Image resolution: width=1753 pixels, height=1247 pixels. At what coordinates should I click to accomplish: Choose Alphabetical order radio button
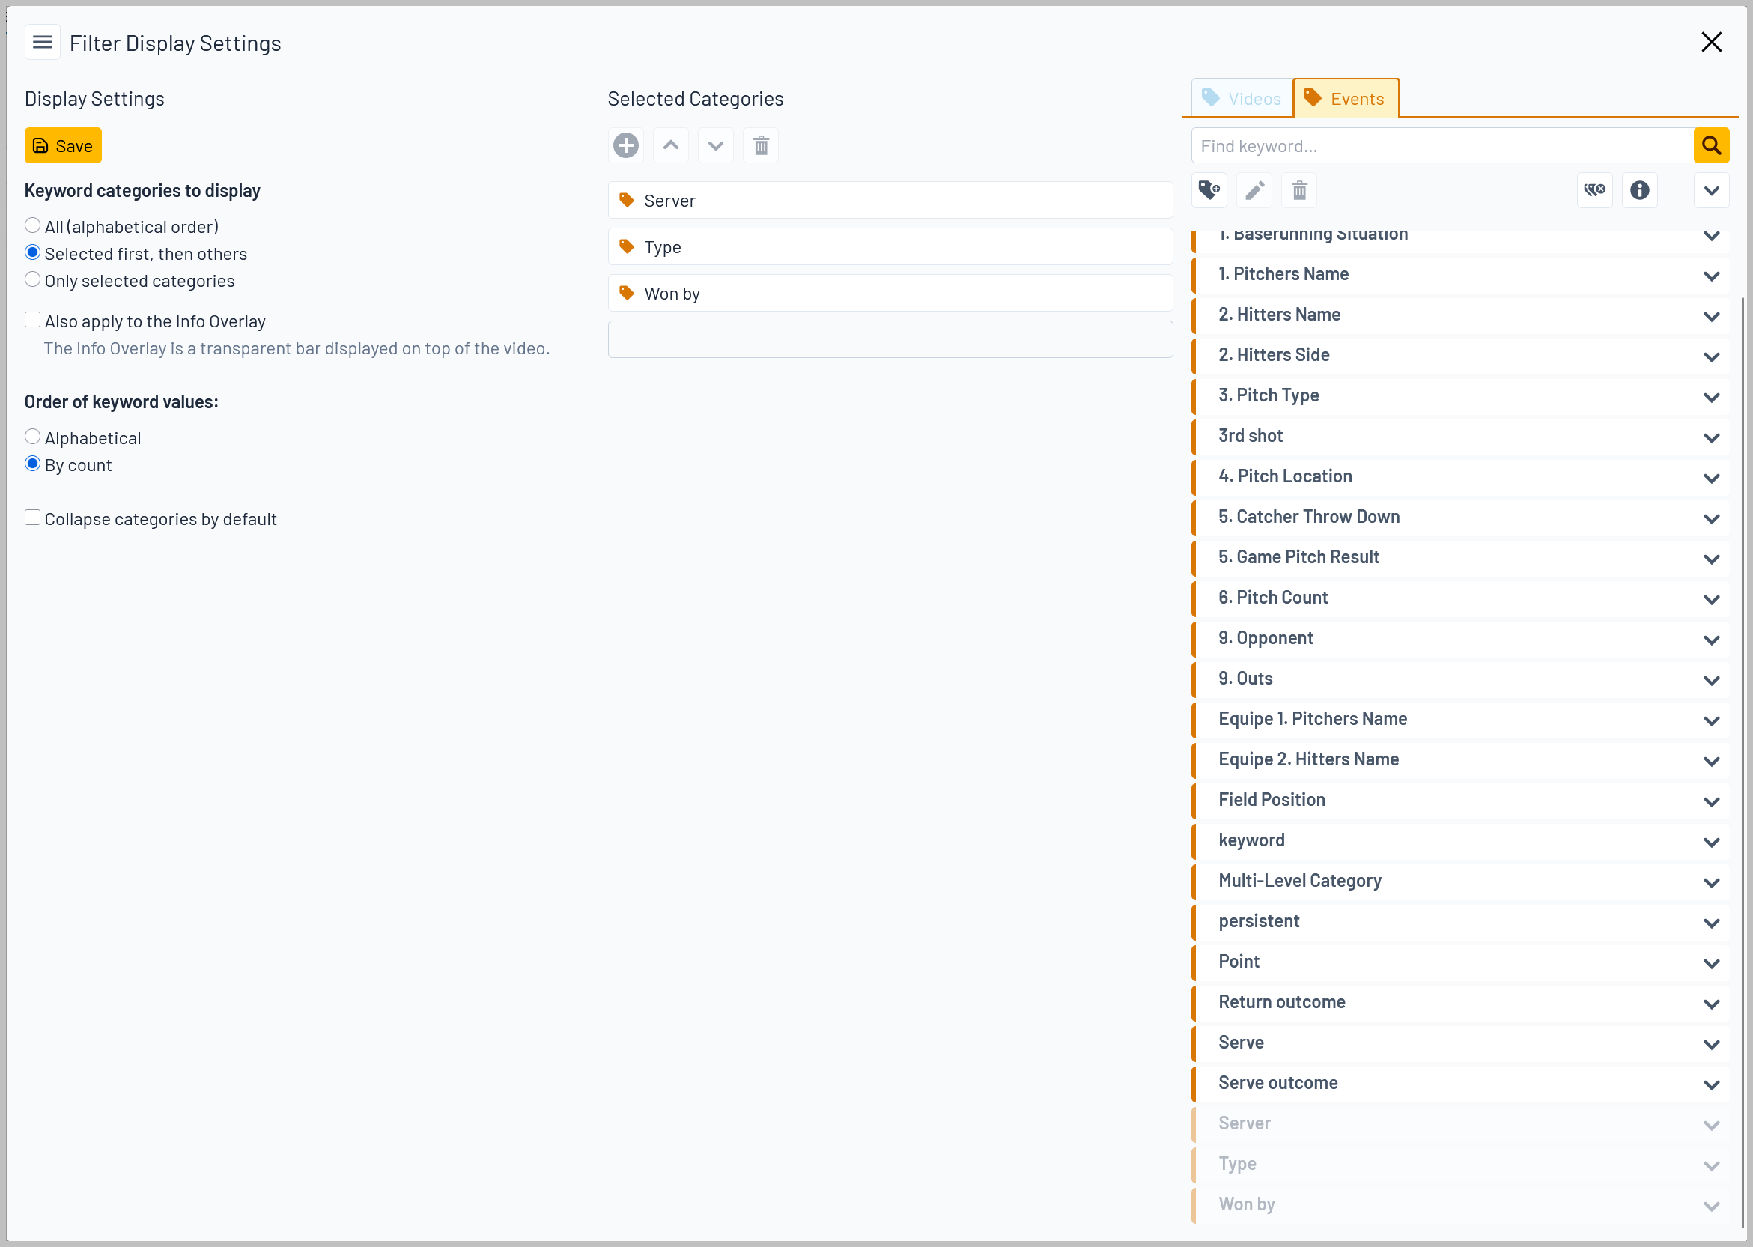[x=32, y=437]
